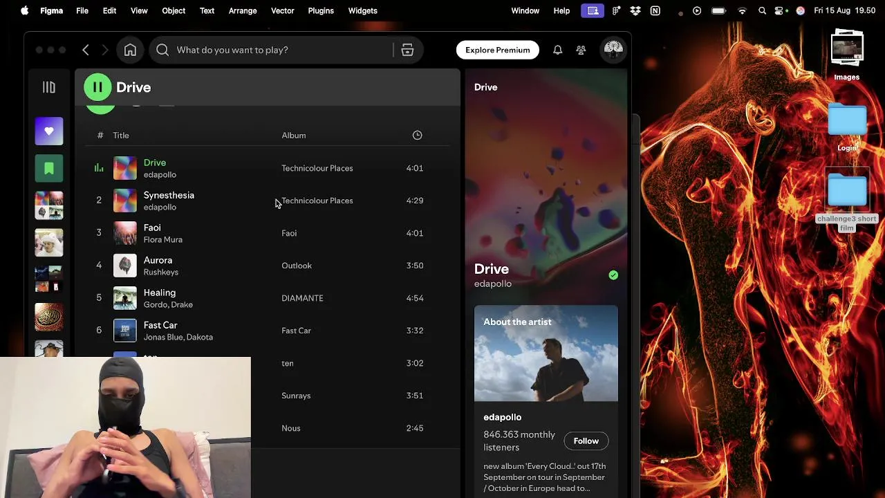Select the first sidebar playlist thumbnail below the bookmark tile
Screen dimensions: 885x498
point(49,205)
